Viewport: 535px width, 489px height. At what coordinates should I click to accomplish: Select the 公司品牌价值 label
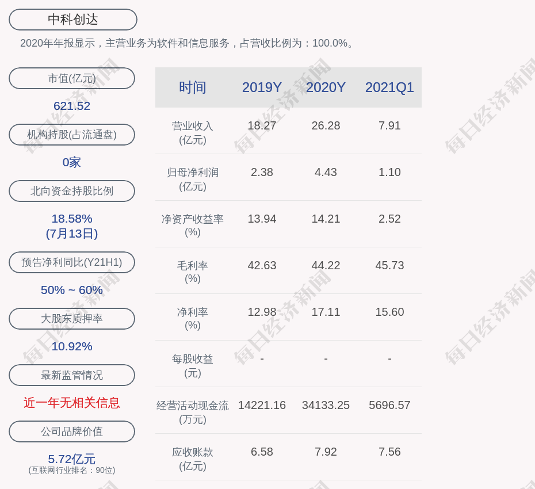(x=72, y=431)
